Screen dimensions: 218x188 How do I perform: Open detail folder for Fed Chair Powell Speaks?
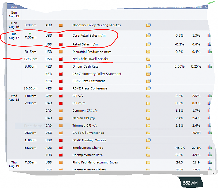[148, 59]
